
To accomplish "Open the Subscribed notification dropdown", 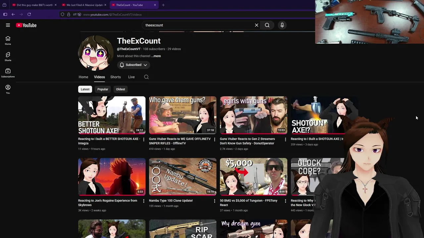I will click(x=133, y=65).
